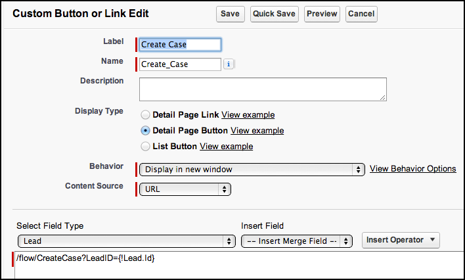Image resolution: width=465 pixels, height=280 pixels.
Task: Click the Quick Save button
Action: 275,14
